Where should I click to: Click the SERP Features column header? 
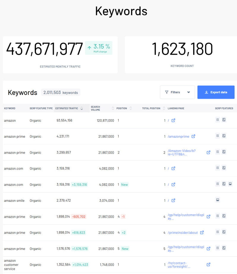coord(224,108)
